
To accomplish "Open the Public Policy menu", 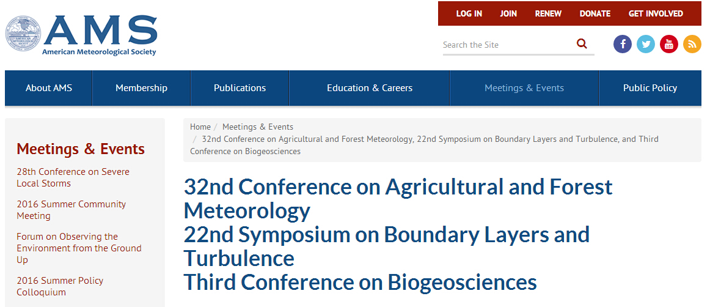I will tap(650, 88).
